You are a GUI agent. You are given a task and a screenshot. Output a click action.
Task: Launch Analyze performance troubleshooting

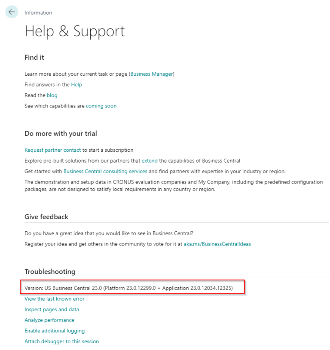(49, 320)
